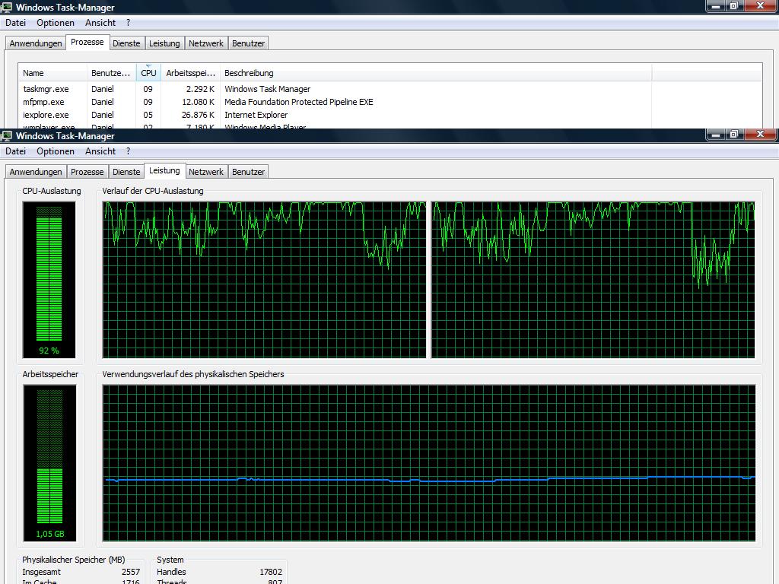Screen dimensions: 779x584
Task: Select Prozesse tab in back window
Action: 87,43
